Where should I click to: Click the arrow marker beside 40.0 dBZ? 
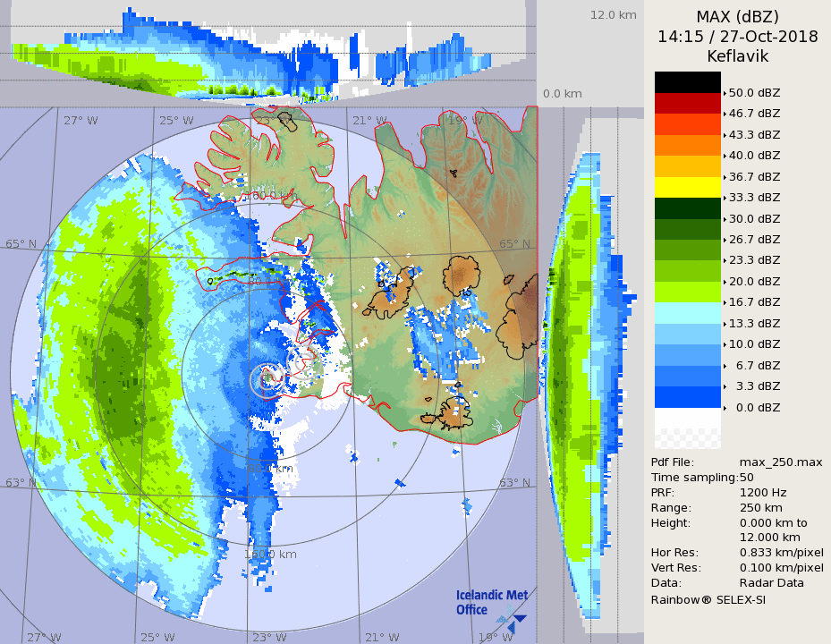click(x=725, y=156)
